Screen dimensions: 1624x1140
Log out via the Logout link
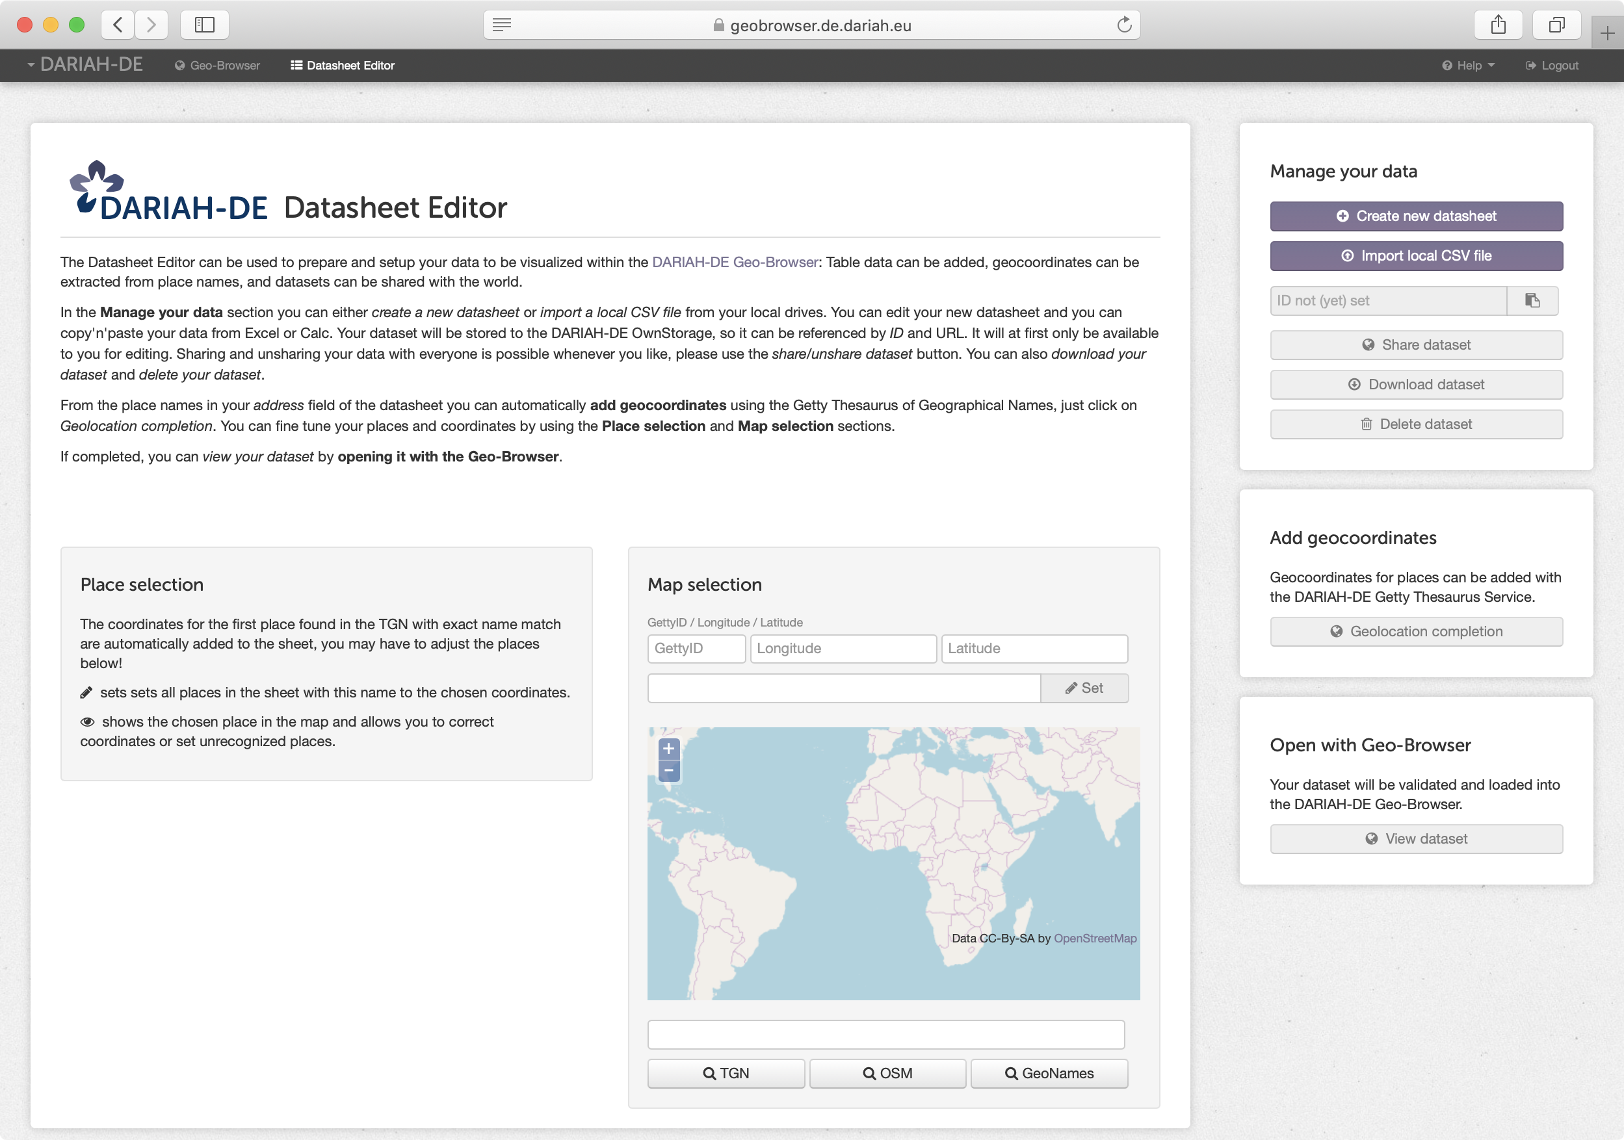point(1552,65)
